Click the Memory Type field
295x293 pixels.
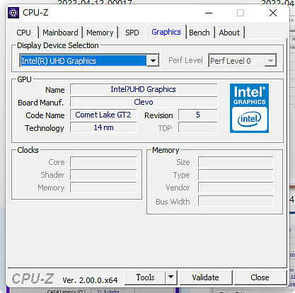point(236,175)
